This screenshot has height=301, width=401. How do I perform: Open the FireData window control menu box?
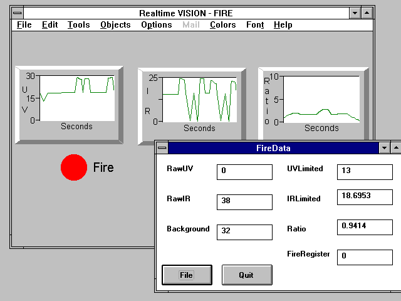(x=162, y=149)
